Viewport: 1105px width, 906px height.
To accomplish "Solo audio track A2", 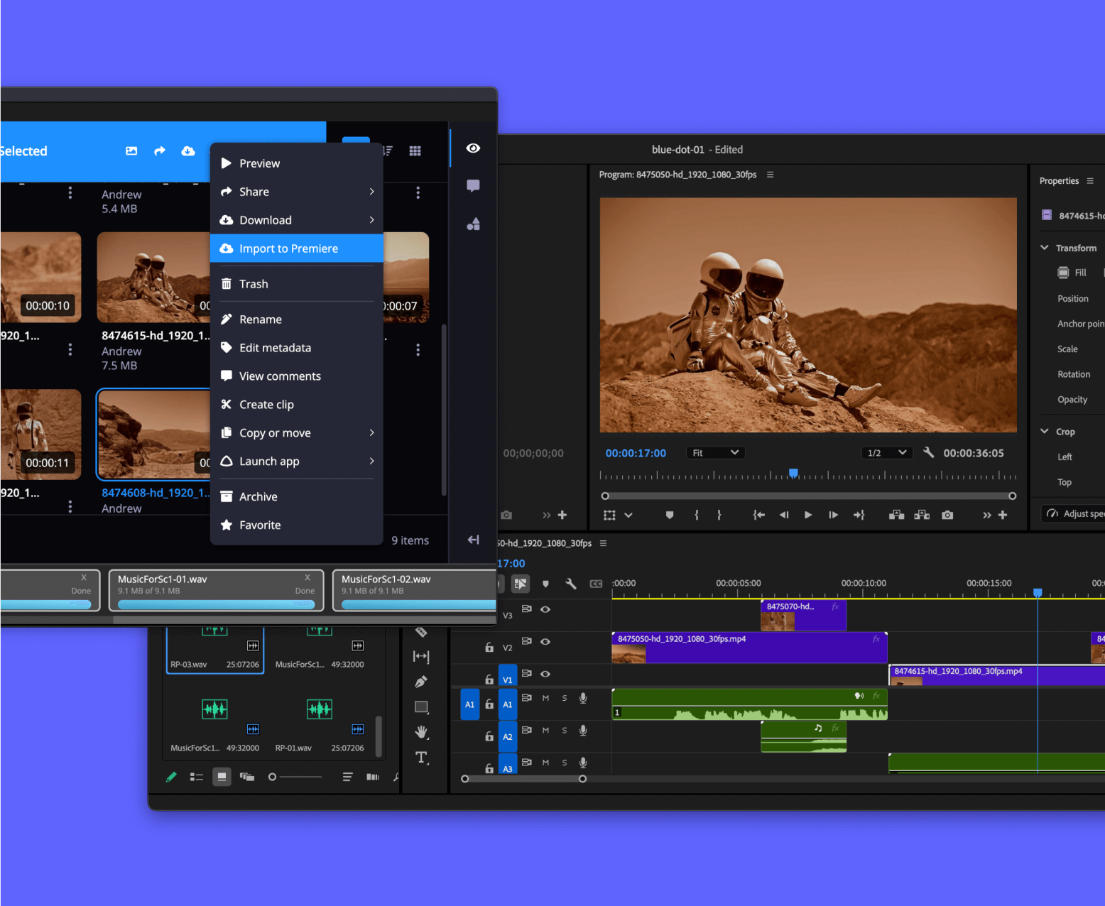I will click(565, 730).
